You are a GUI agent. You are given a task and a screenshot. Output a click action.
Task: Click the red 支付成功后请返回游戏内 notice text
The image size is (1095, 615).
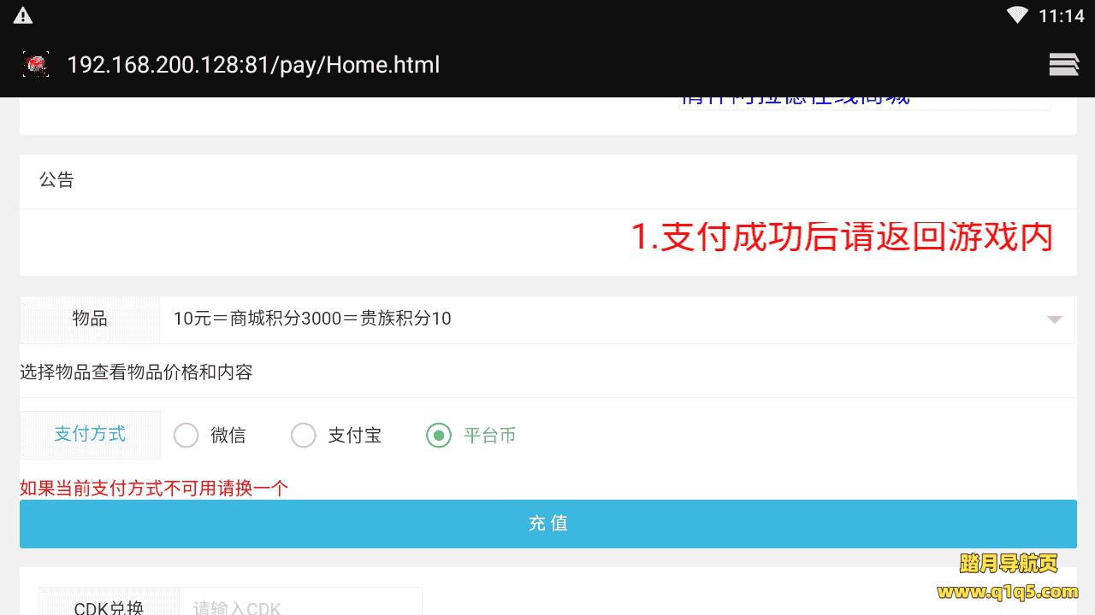click(x=842, y=237)
